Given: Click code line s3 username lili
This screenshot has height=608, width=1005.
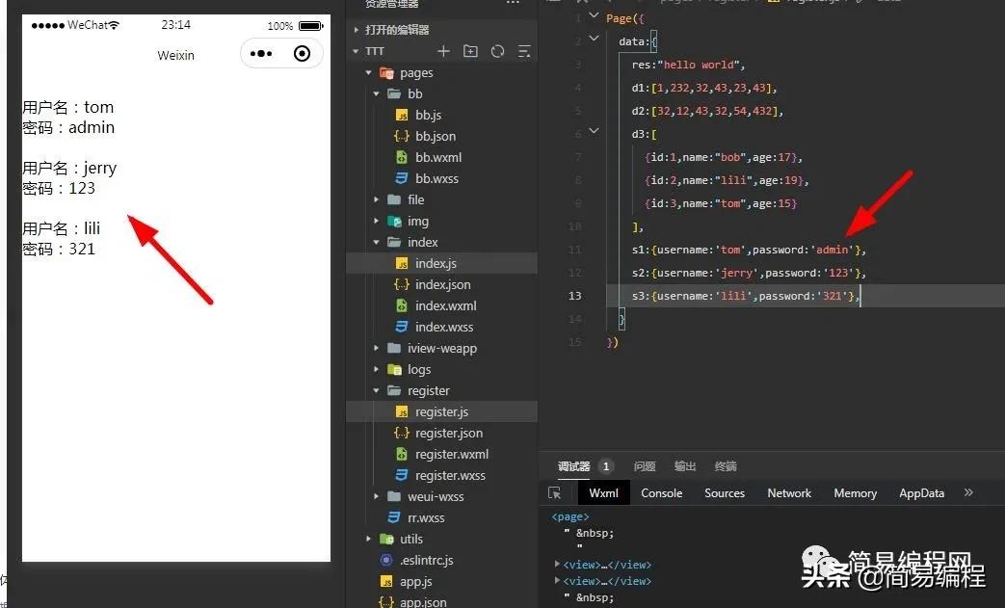Looking at the screenshot, I should tap(746, 296).
